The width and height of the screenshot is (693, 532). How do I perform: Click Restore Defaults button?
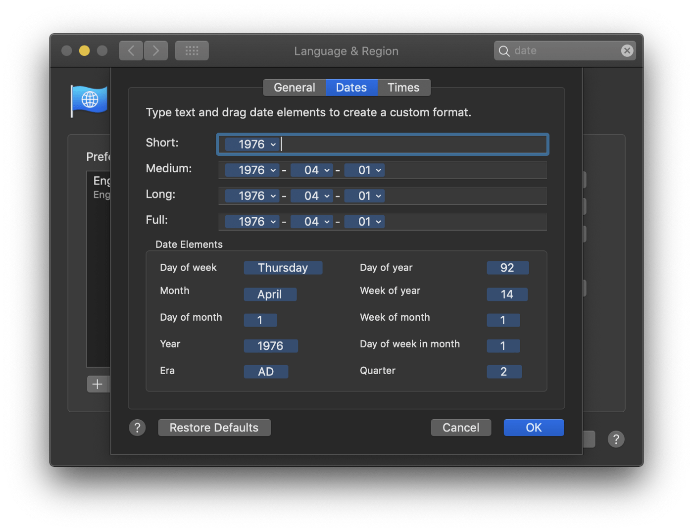point(214,428)
